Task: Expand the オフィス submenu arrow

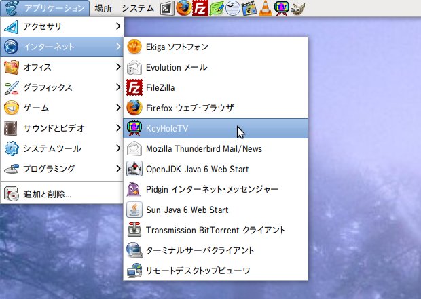Action: point(118,67)
